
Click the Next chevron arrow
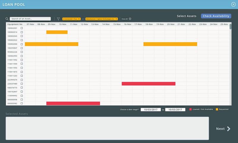pyautogui.click(x=229, y=129)
